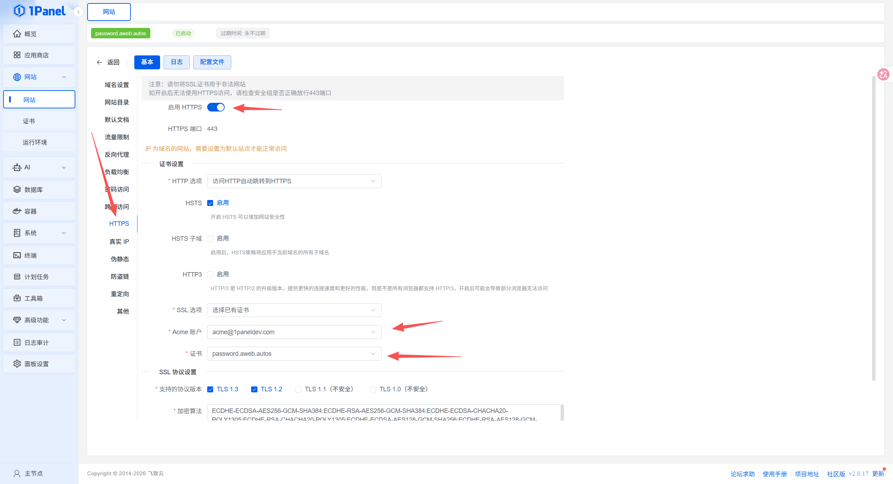This screenshot has width=893, height=484.
Task: Collapse the sidebar with the arrow button
Action: pos(78,12)
